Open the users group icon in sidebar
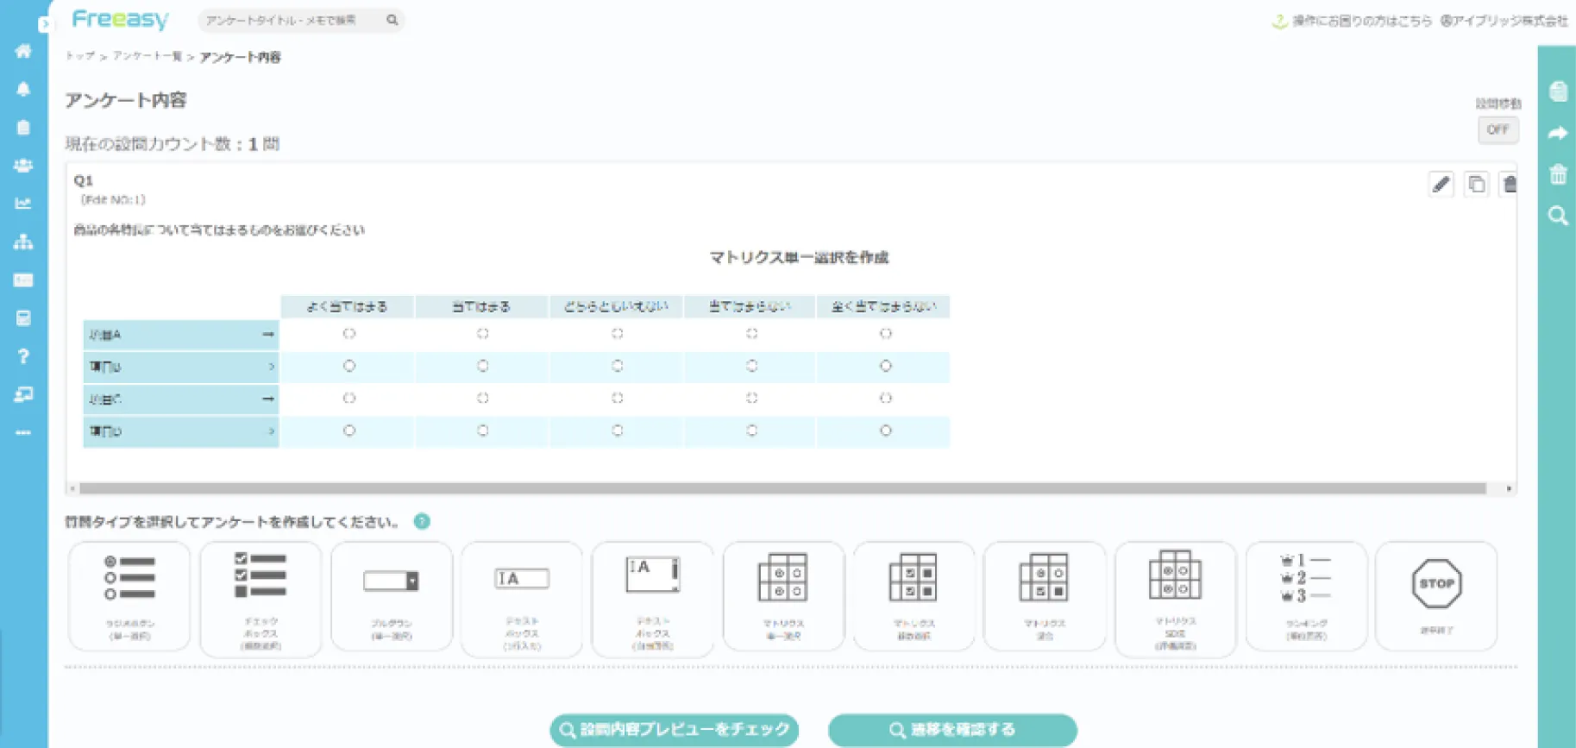 tap(23, 165)
